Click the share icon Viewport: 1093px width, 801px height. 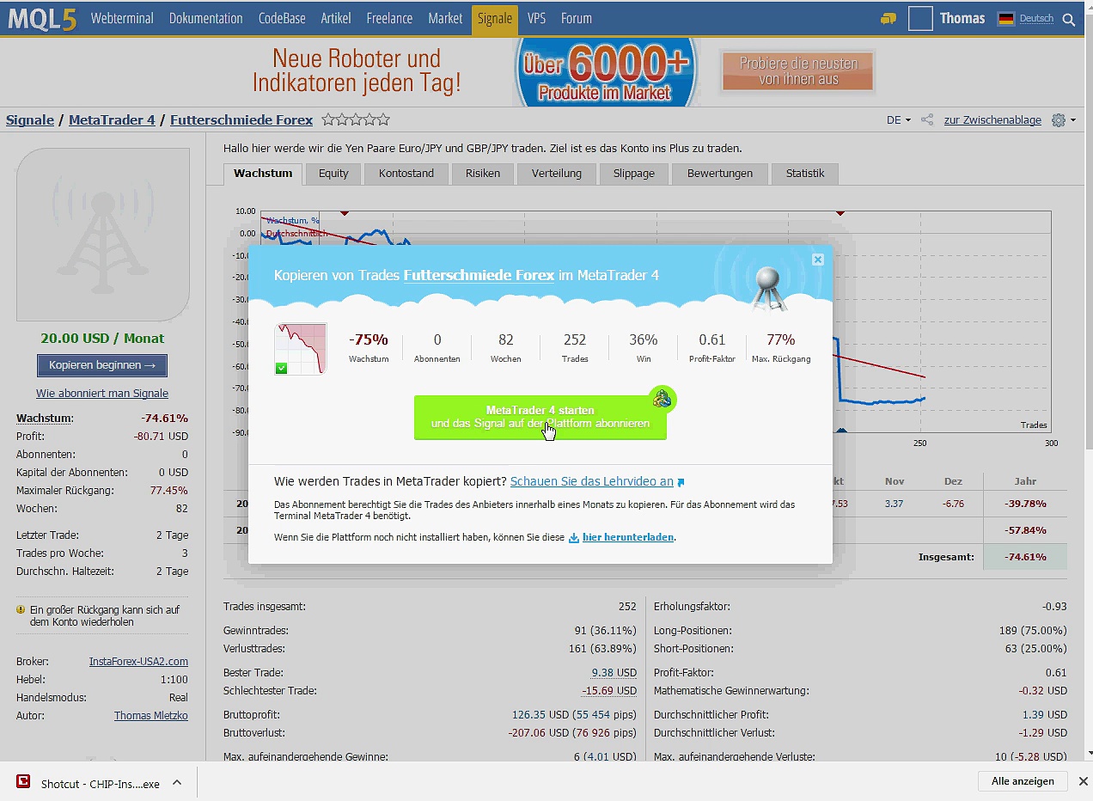[927, 120]
